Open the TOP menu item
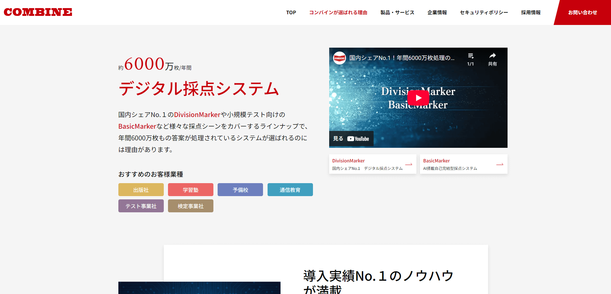This screenshot has width=611, height=294. tap(291, 13)
